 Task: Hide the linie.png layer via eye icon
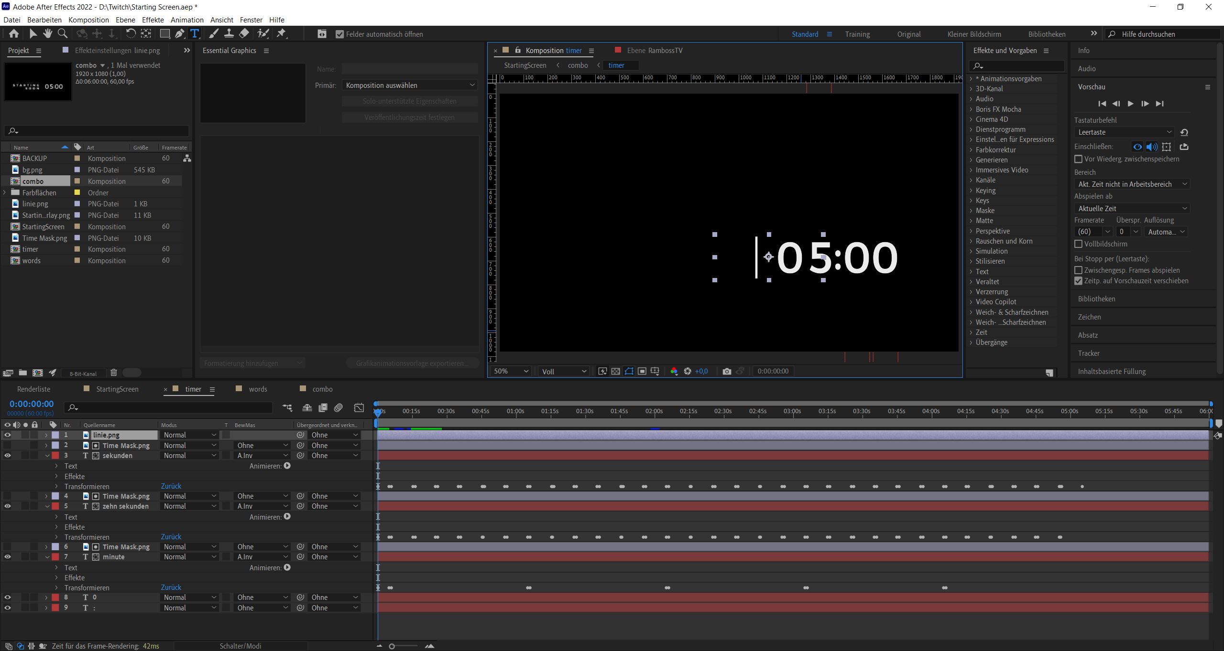7,435
